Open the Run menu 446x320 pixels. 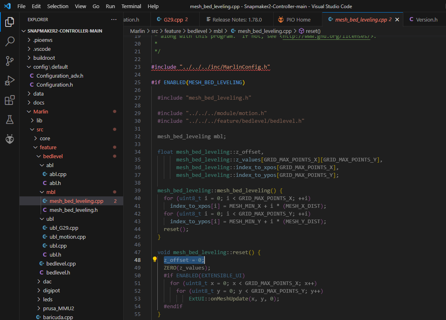110,6
